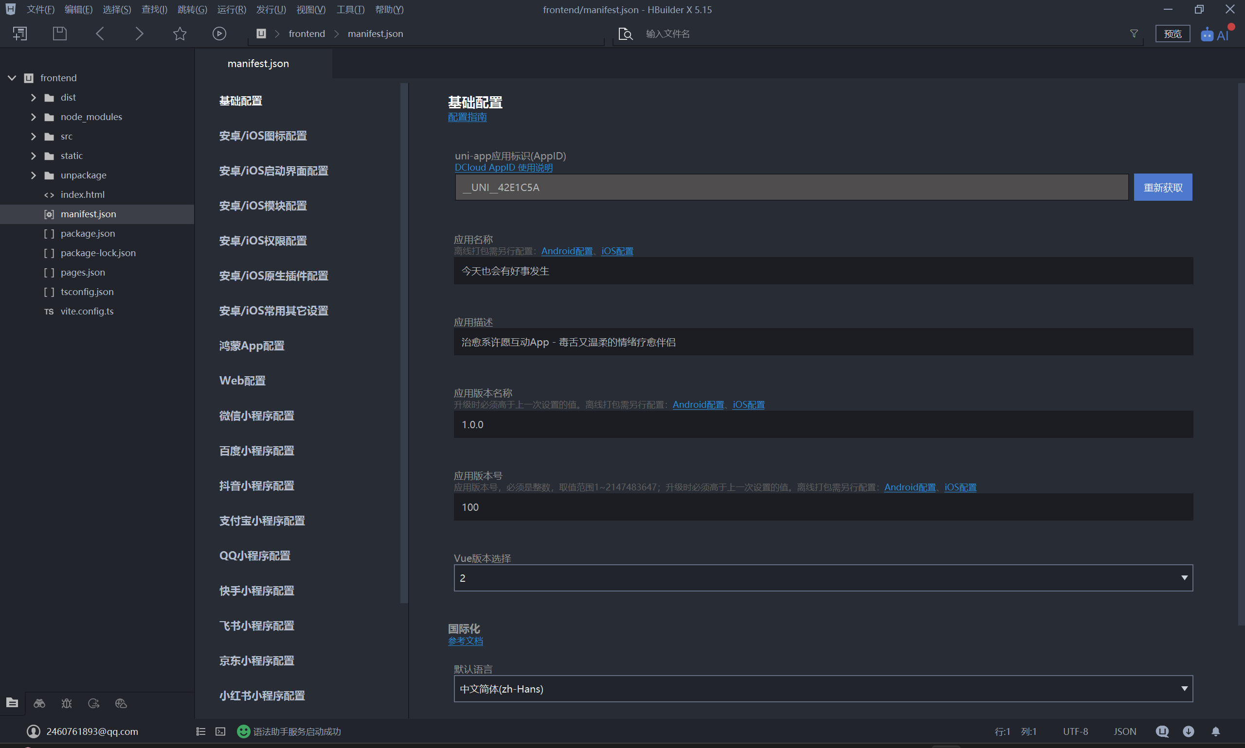The height and width of the screenshot is (748, 1245).
Task: Click the run play icon
Action: [x=219, y=34]
